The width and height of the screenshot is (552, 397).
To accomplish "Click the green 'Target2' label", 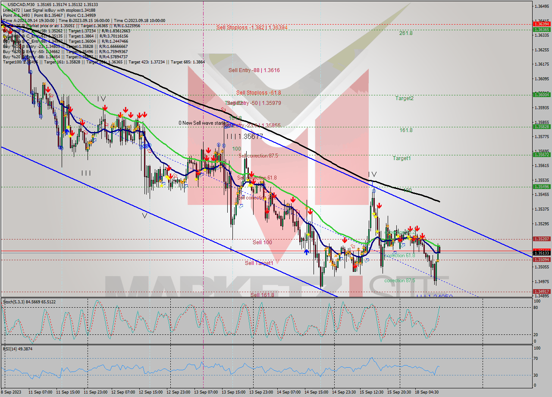I will point(405,98).
